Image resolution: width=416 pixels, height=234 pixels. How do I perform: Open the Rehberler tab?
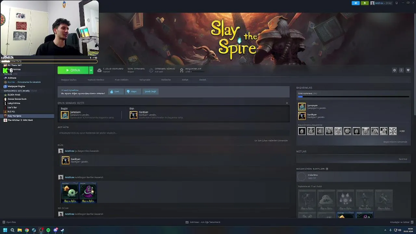[166, 80]
